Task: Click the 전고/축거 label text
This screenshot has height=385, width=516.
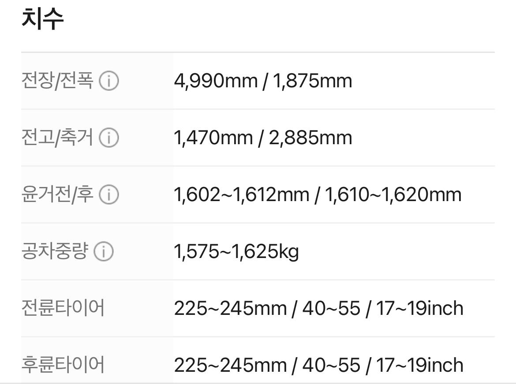Action: pyautogui.click(x=57, y=138)
